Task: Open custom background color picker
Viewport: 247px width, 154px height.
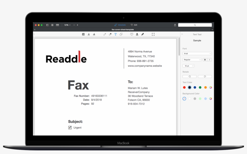Action: click(211, 99)
